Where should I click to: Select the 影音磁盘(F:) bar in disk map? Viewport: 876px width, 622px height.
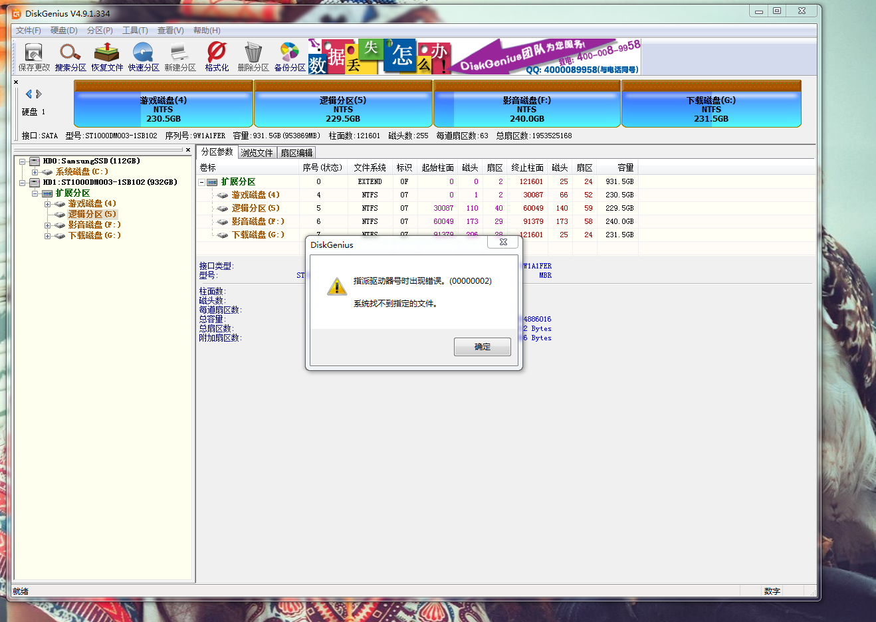pyautogui.click(x=527, y=104)
